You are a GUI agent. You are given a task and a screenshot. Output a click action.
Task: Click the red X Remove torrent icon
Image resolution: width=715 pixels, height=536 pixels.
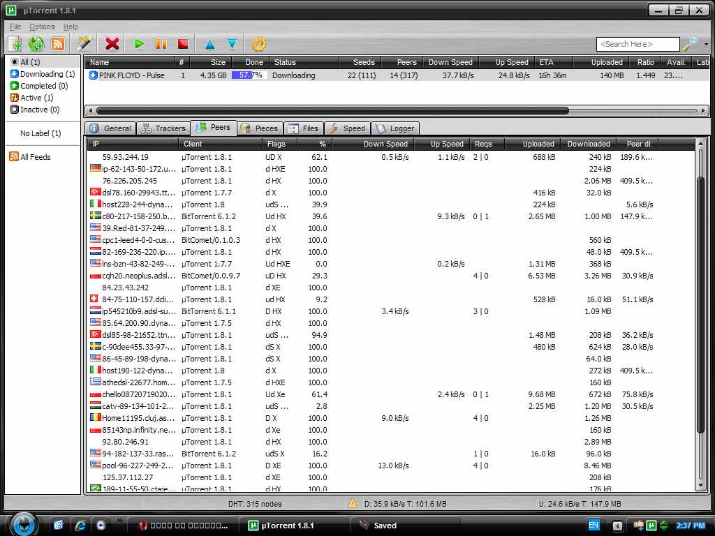[x=112, y=44]
